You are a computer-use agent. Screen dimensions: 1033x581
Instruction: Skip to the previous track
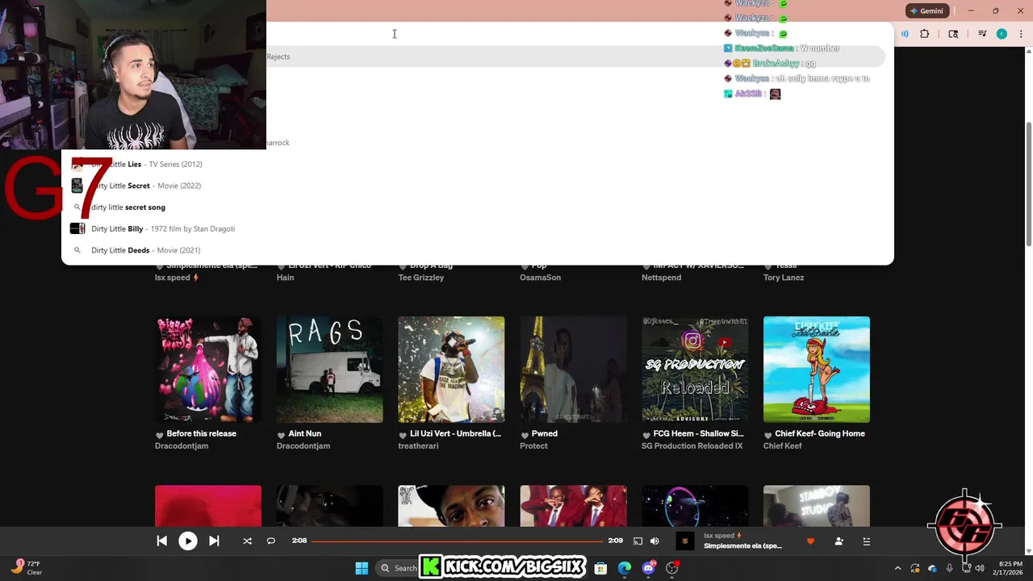(x=161, y=541)
